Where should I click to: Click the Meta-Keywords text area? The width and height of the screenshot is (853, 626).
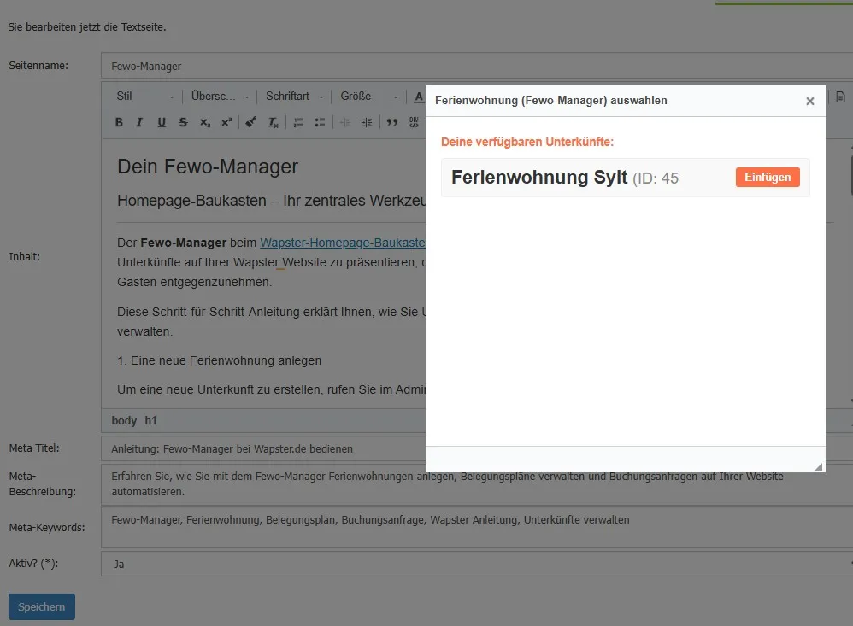coord(477,528)
